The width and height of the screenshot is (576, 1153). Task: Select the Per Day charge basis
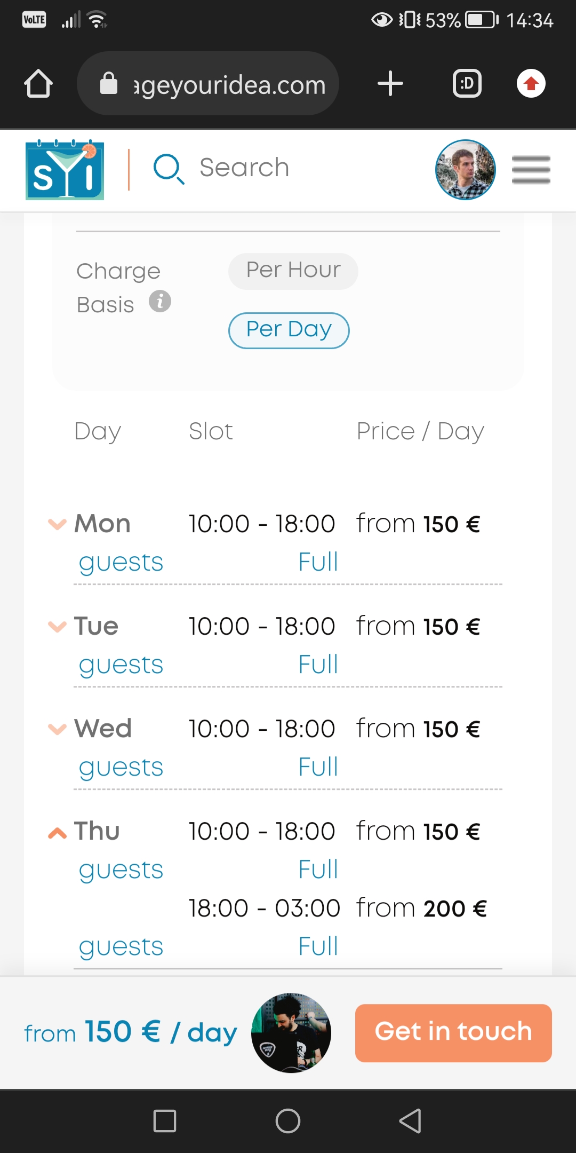289,330
